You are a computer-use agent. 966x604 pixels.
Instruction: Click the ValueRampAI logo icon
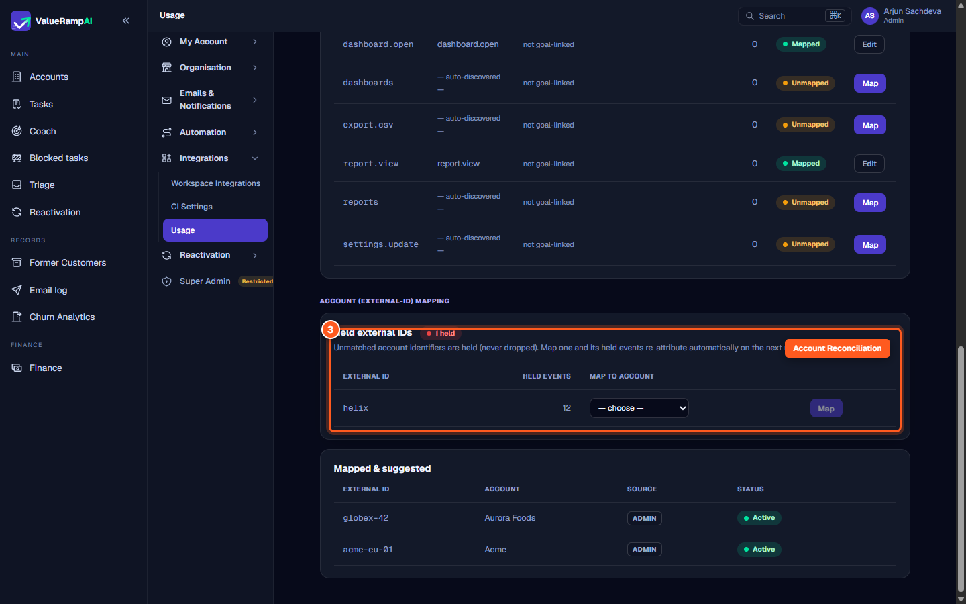tap(21, 21)
